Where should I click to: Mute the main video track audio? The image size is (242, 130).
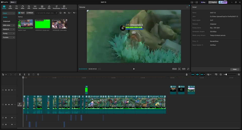pos(12,105)
